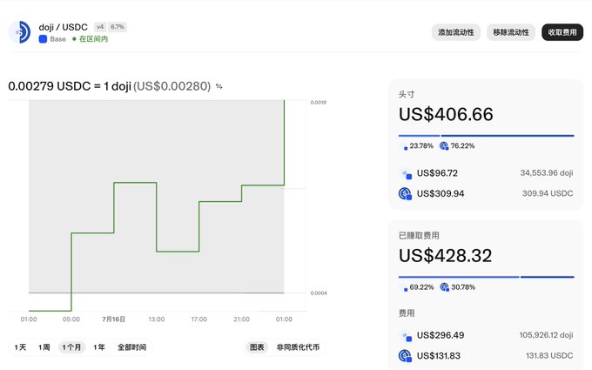Click the 已赚取费用 heading
This screenshot has height=370, width=592.
(x=419, y=236)
